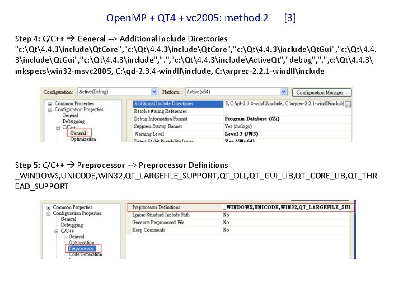This screenshot has width=403, height=302.
Task: Open the Configuration dropdown showing Active(Debug)
Action: pyautogui.click(x=118, y=92)
